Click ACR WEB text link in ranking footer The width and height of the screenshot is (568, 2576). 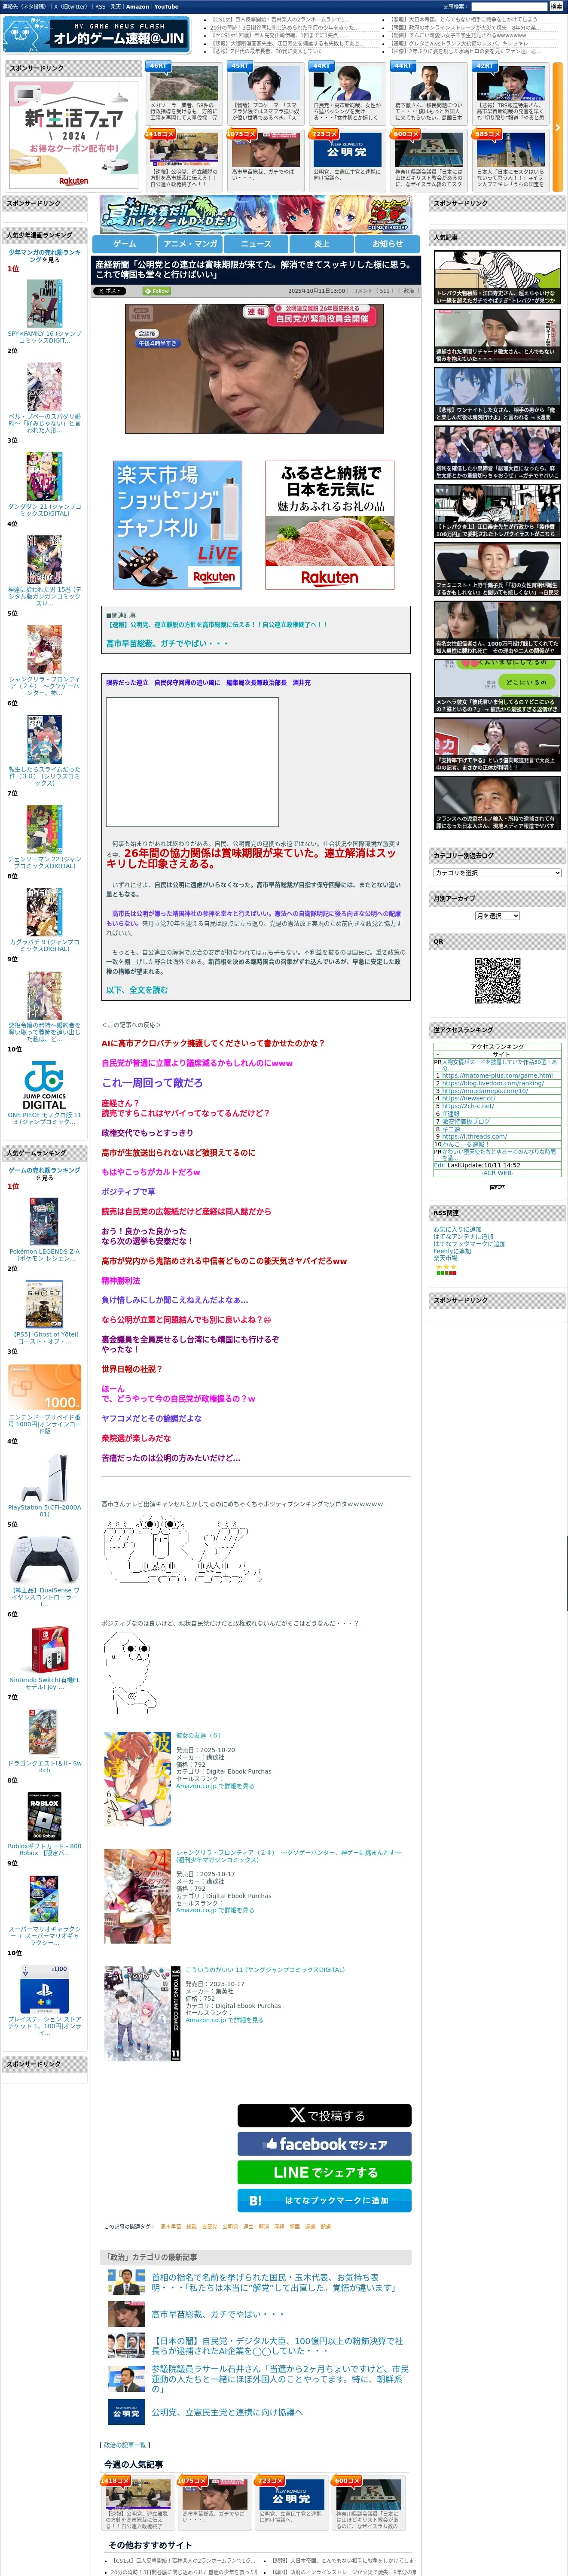point(497,1173)
